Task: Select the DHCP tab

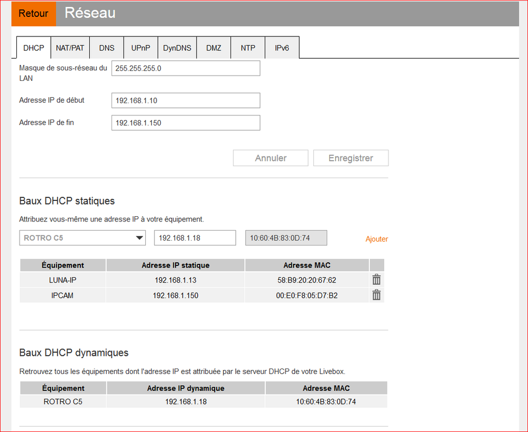Action: (34, 48)
